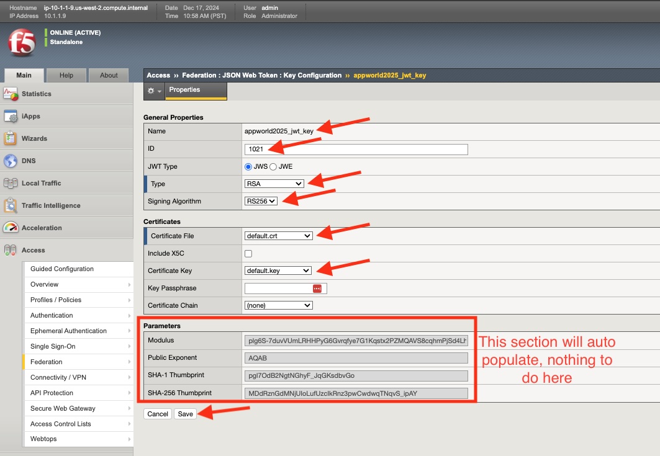Viewport: 660px width, 456px height.
Task: Select the JWE radio button
Action: 273,167
